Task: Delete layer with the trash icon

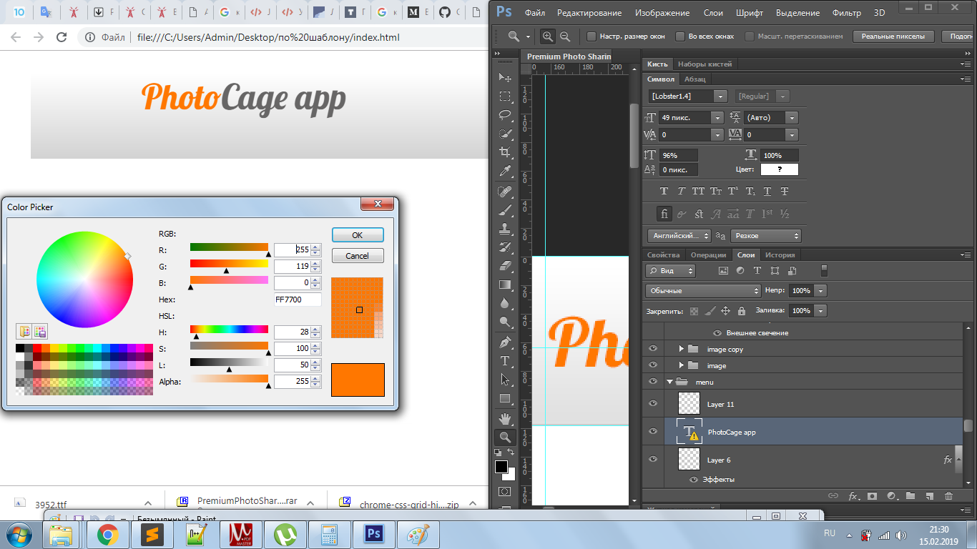Action: [949, 495]
